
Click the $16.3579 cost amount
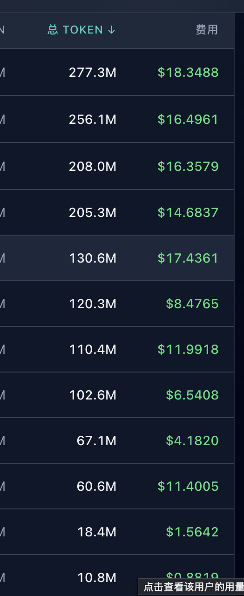coord(188,166)
